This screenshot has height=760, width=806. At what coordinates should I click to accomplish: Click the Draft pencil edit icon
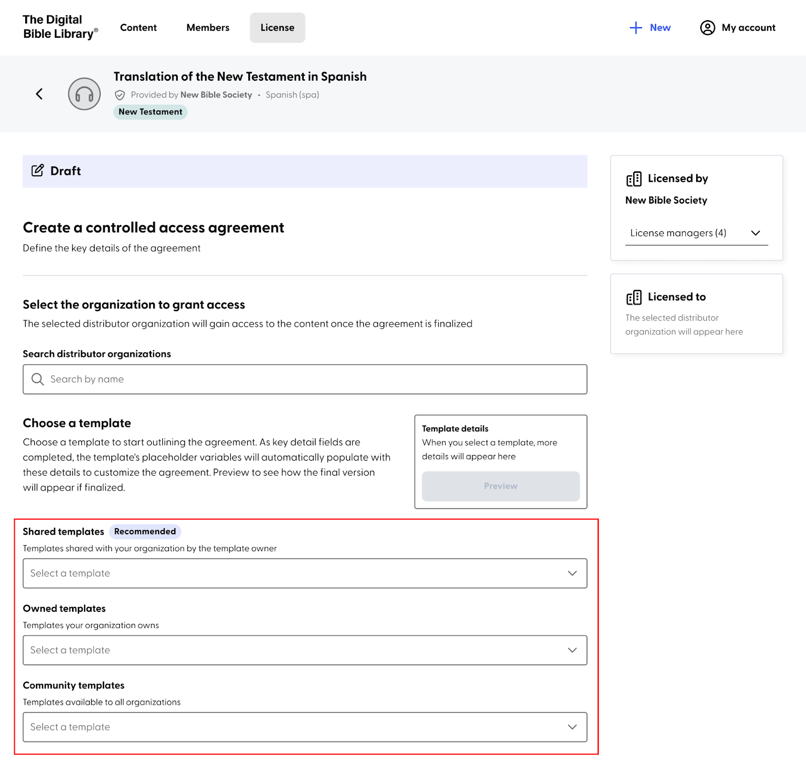tap(37, 170)
